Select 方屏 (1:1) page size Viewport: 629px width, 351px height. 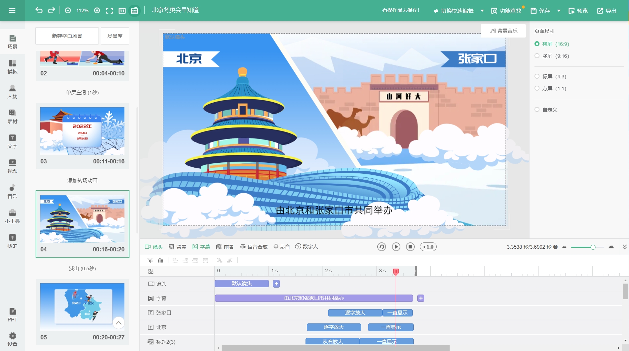coord(550,88)
